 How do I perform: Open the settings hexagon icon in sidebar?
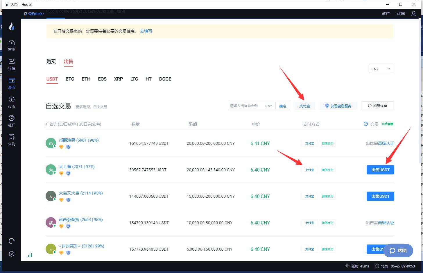(x=12, y=254)
